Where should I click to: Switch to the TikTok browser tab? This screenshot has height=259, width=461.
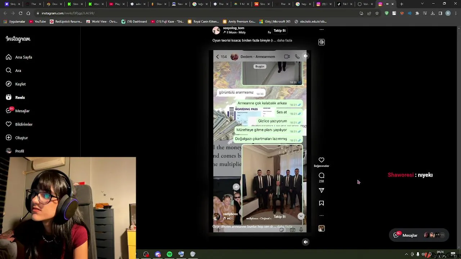[x=344, y=4]
